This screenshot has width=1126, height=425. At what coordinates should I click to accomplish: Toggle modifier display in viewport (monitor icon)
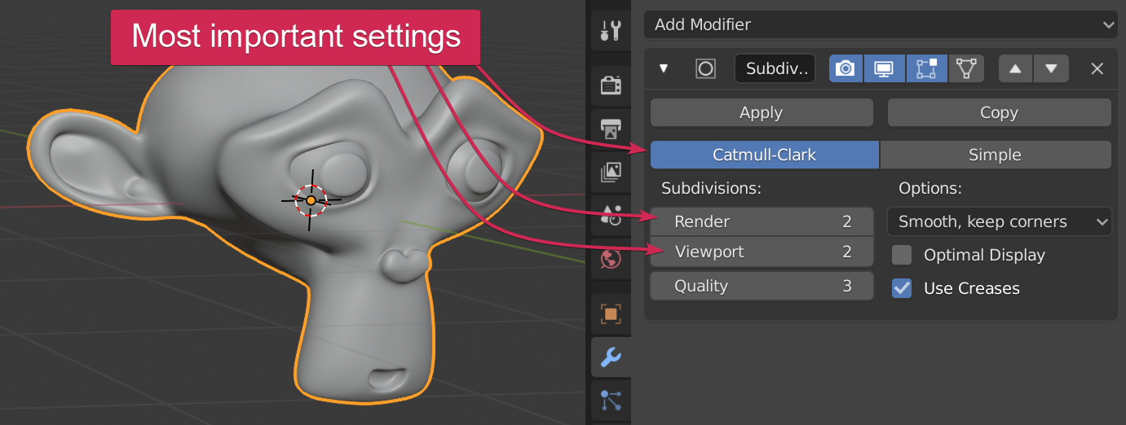click(x=884, y=68)
